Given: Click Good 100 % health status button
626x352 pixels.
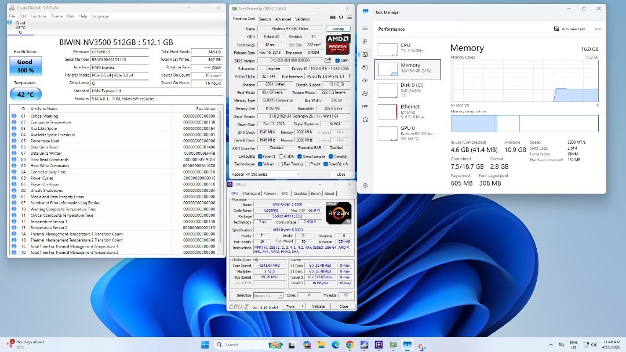Looking at the screenshot, I should tap(26, 66).
